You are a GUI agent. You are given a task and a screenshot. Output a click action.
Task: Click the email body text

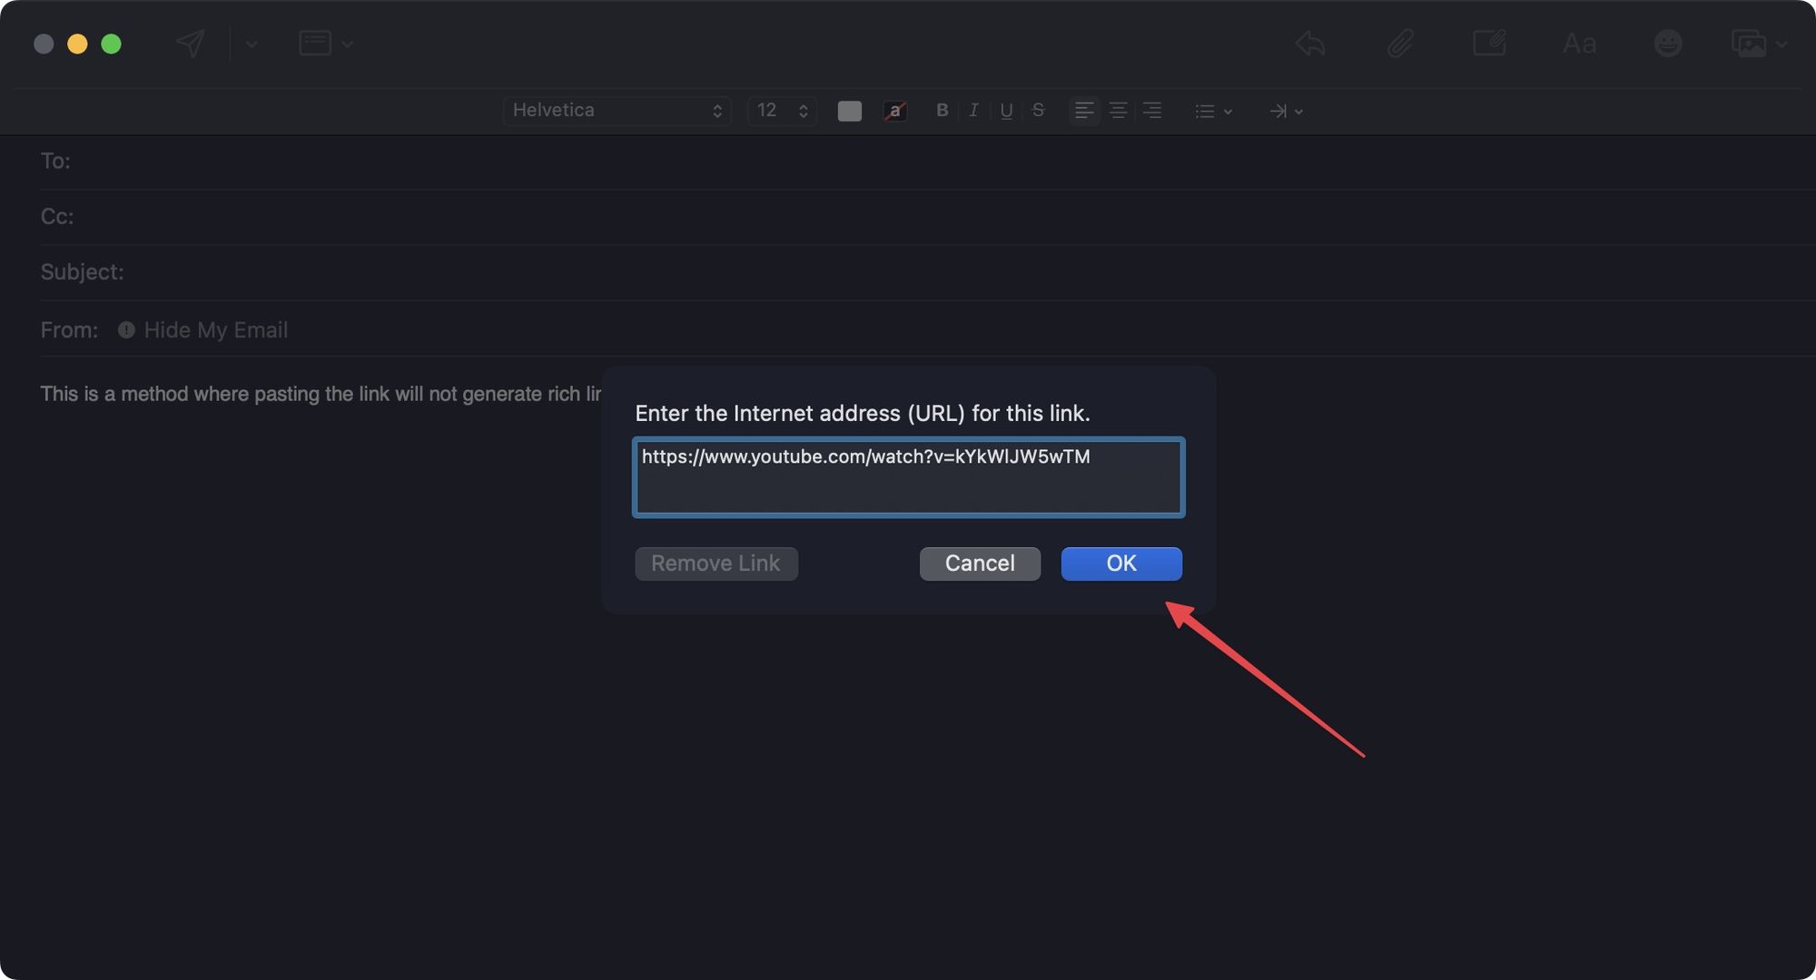pyautogui.click(x=321, y=394)
